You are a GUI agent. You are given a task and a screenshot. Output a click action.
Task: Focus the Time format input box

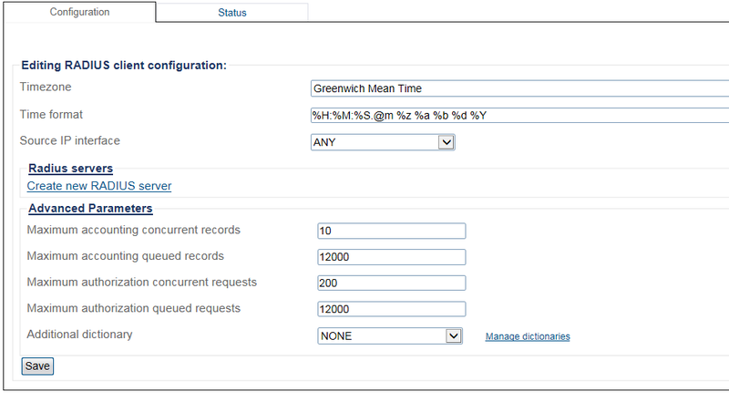click(518, 115)
